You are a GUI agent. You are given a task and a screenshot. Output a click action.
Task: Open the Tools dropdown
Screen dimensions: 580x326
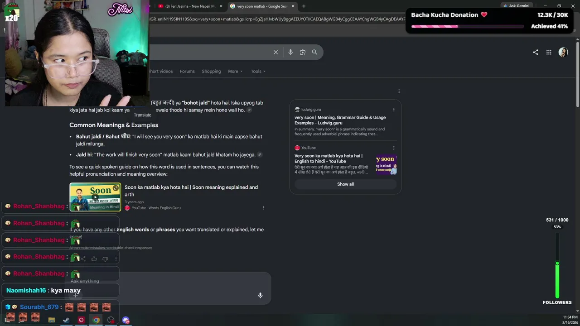258,71
